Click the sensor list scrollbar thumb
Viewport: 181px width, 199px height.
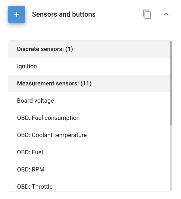pos(171,83)
